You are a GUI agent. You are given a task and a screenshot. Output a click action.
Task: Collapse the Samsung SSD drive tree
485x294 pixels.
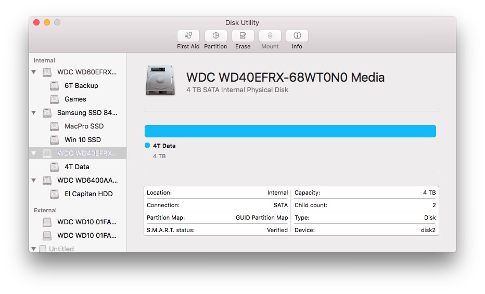tap(34, 113)
